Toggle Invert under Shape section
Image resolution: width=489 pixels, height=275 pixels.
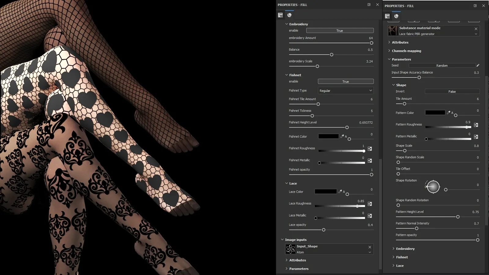click(452, 91)
